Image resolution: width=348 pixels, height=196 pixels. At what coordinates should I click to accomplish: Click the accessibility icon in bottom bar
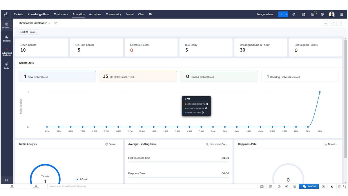click(323, 186)
